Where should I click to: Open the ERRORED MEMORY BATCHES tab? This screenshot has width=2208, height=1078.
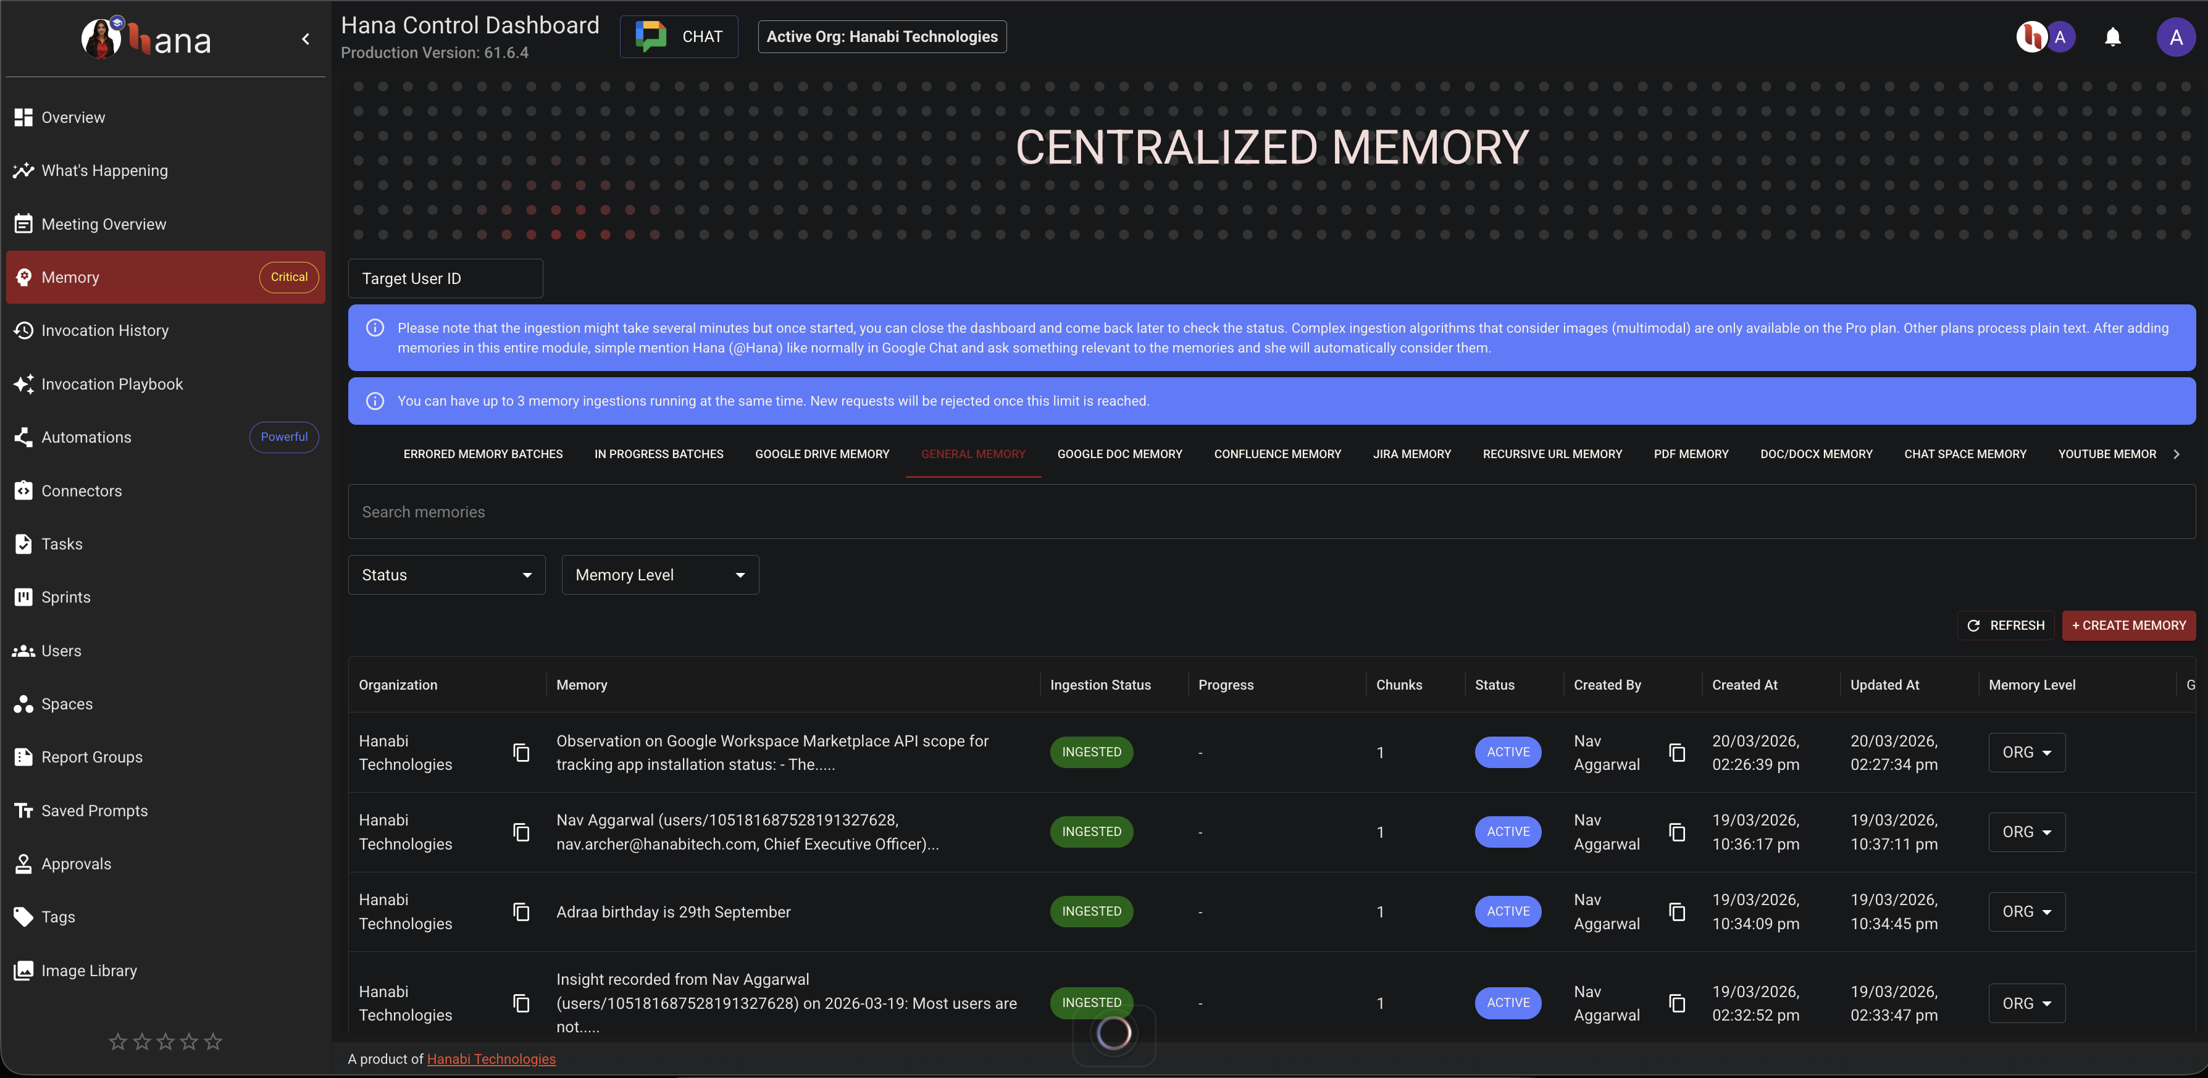pos(483,453)
